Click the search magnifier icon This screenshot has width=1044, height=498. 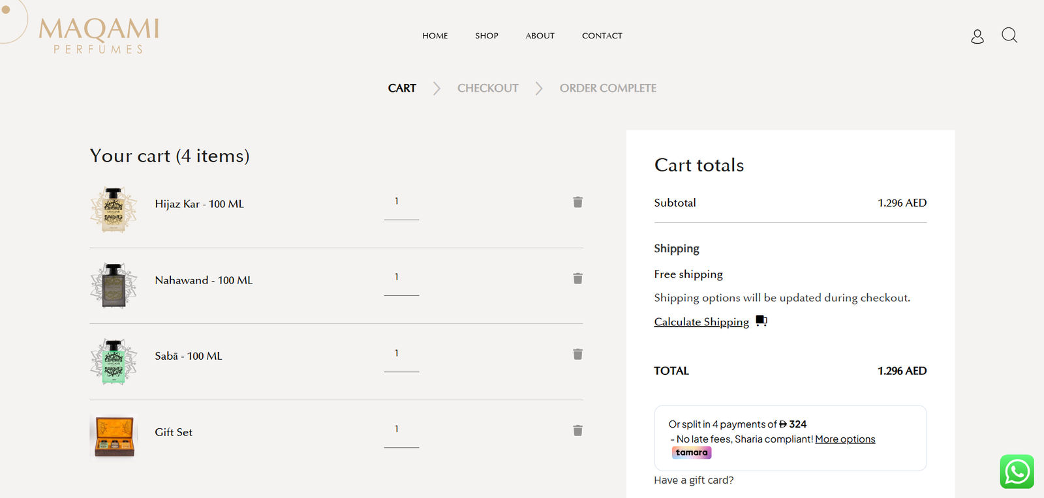pos(1009,35)
